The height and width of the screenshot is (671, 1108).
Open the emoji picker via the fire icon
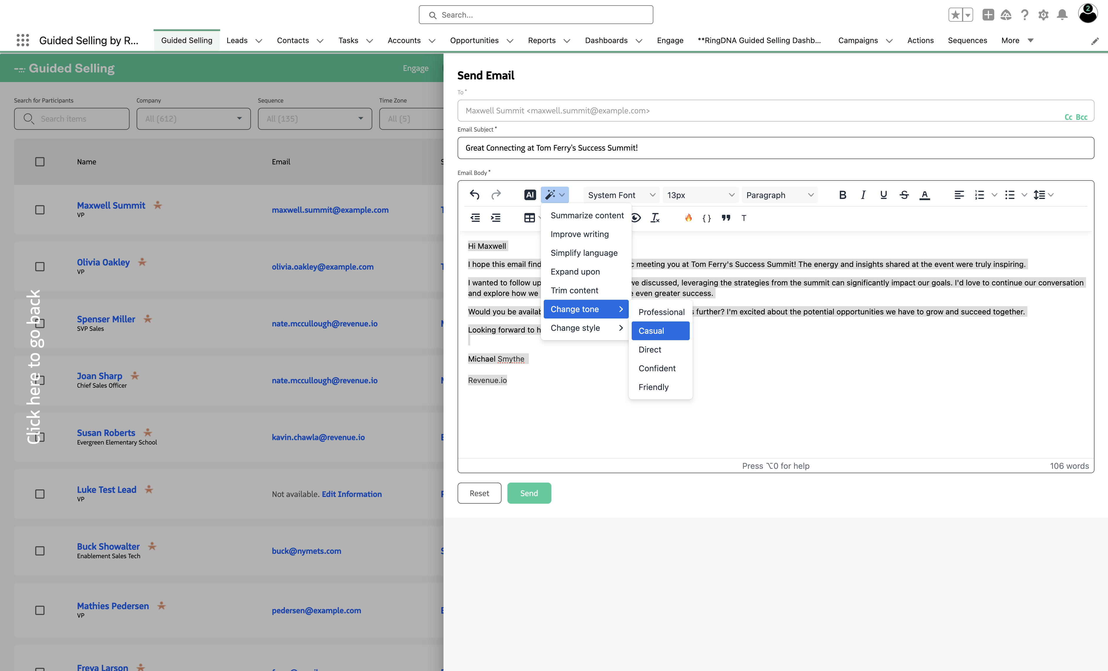pos(689,217)
